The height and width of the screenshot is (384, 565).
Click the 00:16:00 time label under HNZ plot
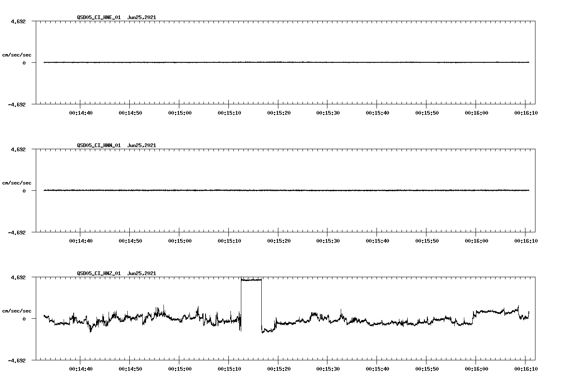(x=476, y=369)
